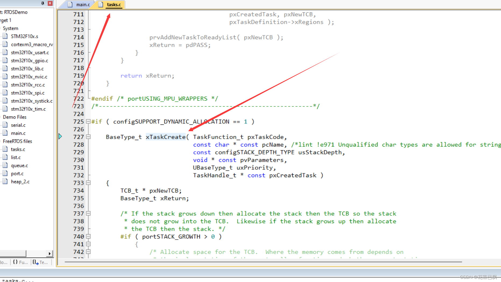Collapse the code fold at line 727
Image resolution: width=501 pixels, height=282 pixels.
[x=88, y=137]
